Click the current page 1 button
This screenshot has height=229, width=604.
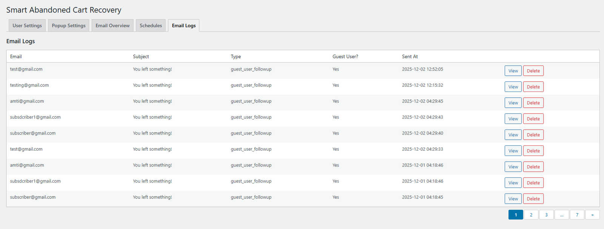tap(516, 215)
